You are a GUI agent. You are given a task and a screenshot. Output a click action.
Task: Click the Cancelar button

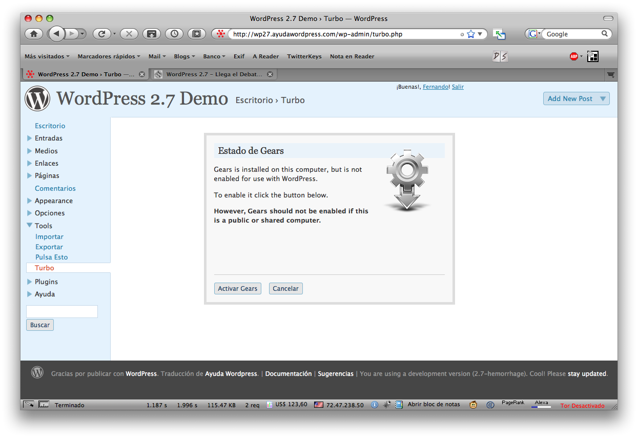click(285, 289)
